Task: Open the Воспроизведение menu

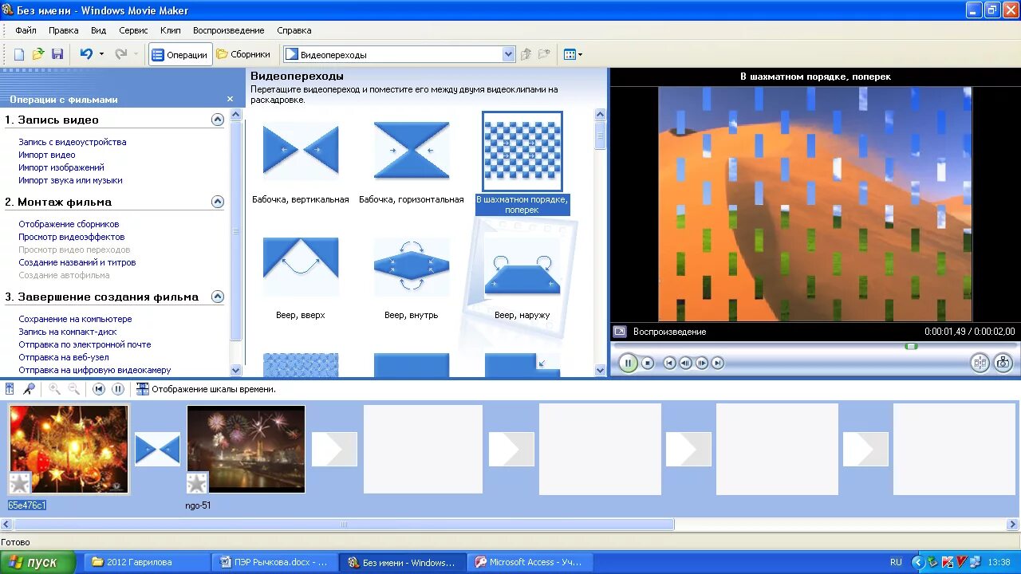Action: (228, 30)
